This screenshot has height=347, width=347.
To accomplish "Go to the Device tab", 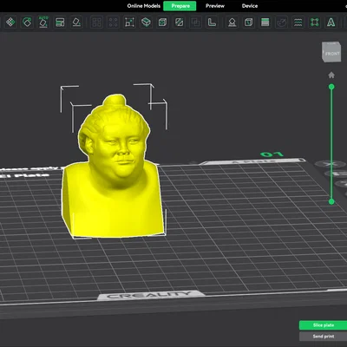I will pos(250,6).
